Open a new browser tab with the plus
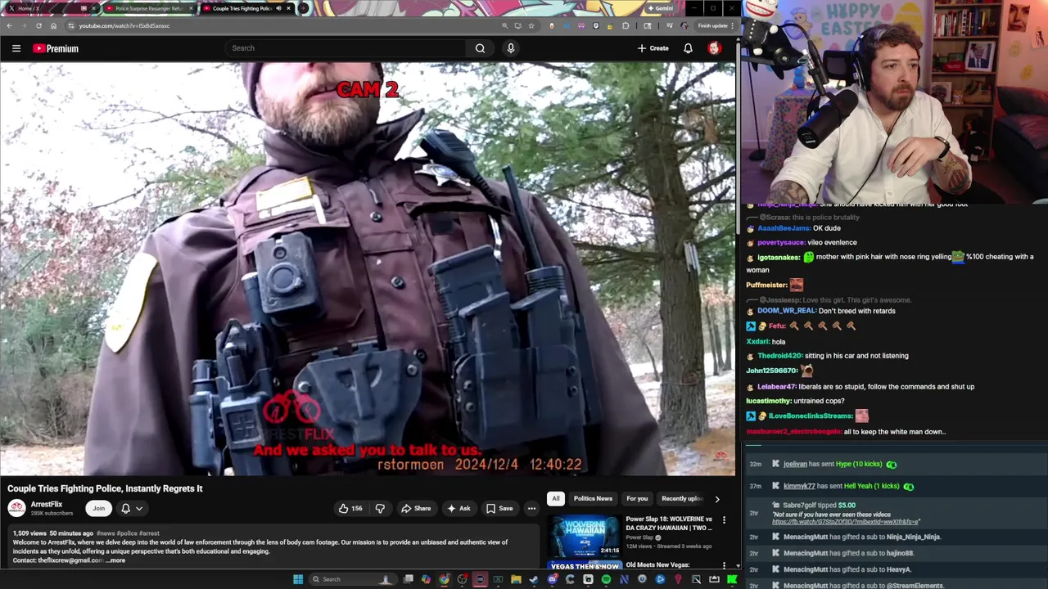 coord(304,8)
